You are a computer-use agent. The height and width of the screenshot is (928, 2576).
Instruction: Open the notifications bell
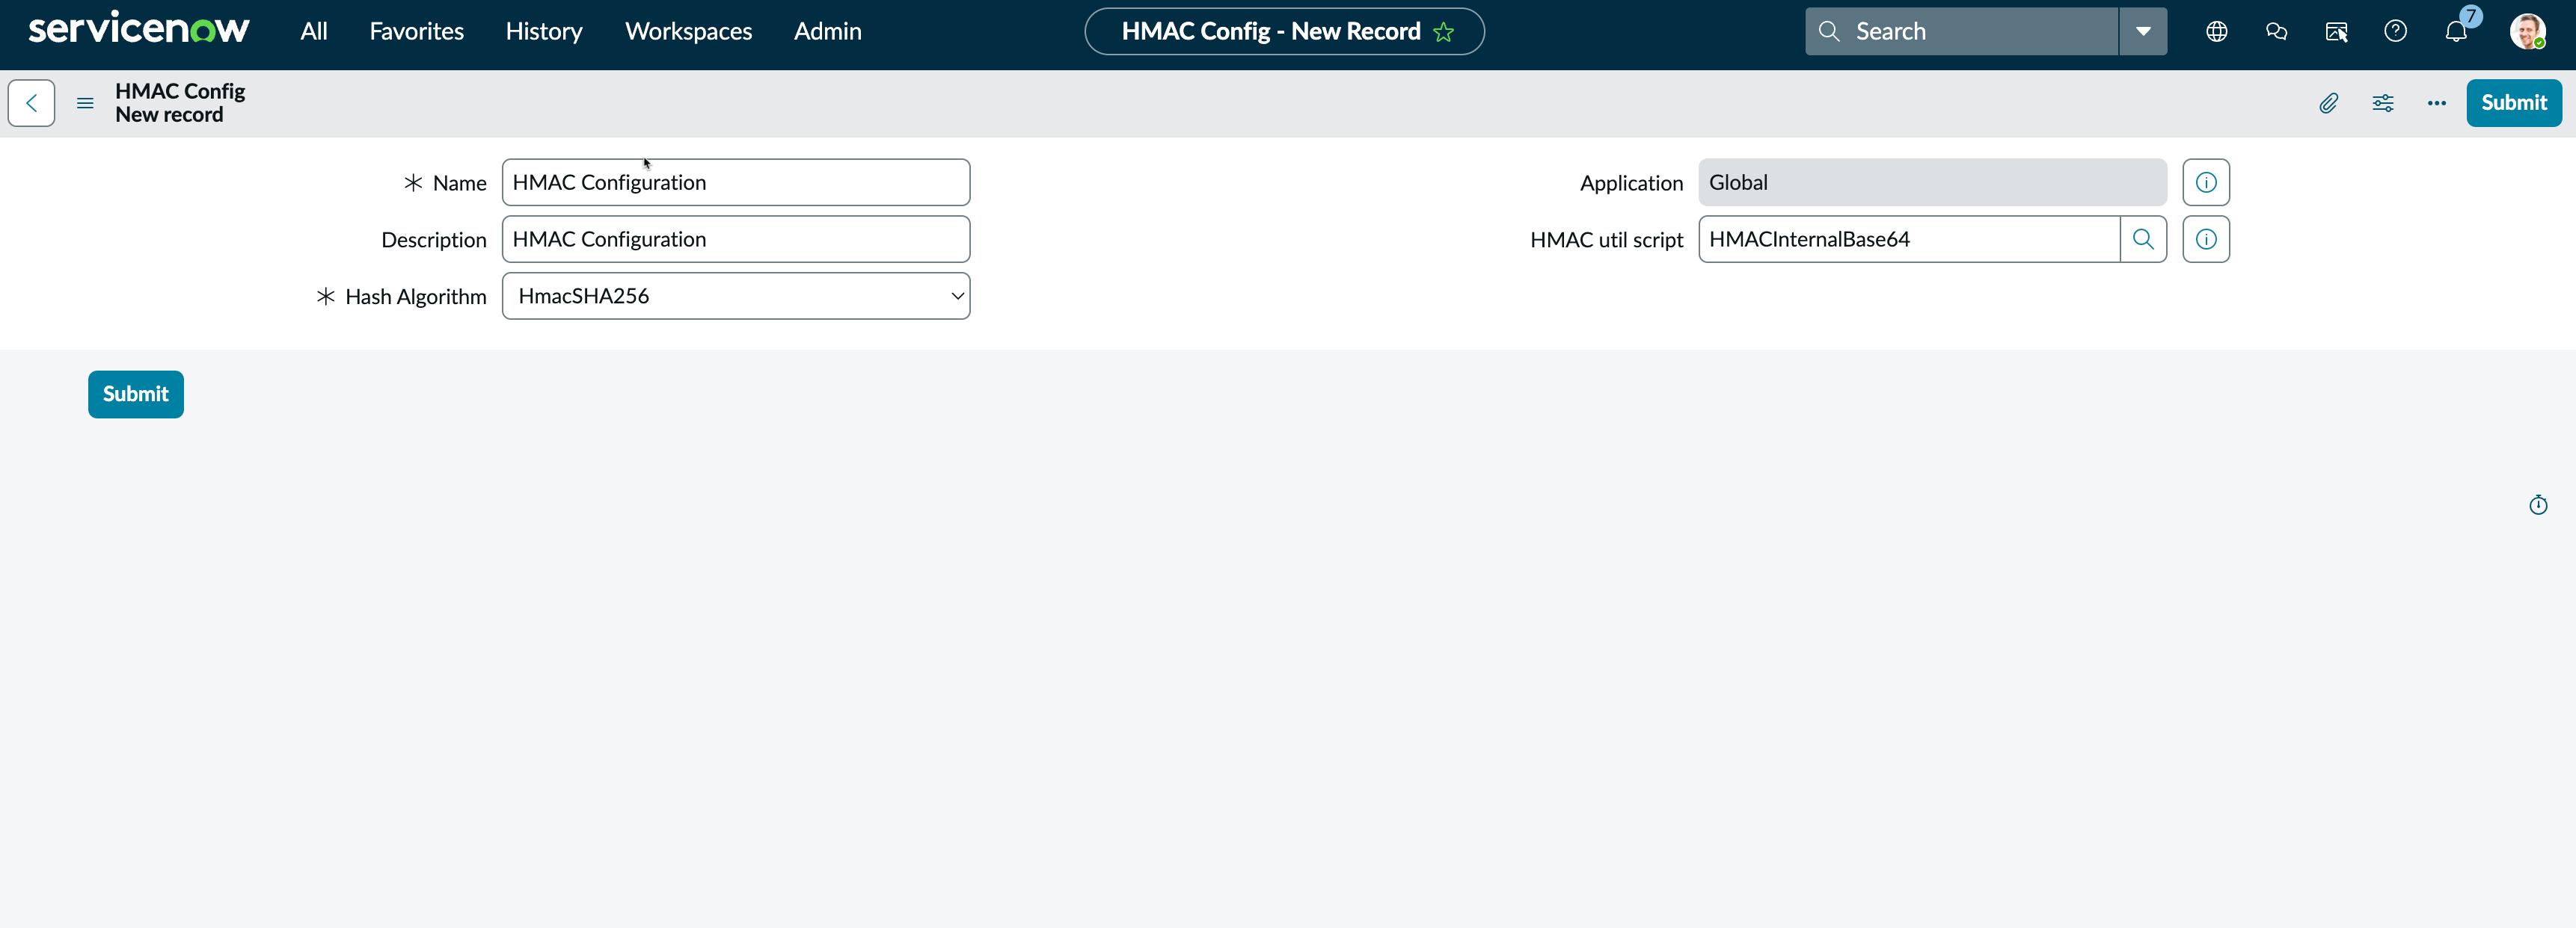[x=2456, y=32]
